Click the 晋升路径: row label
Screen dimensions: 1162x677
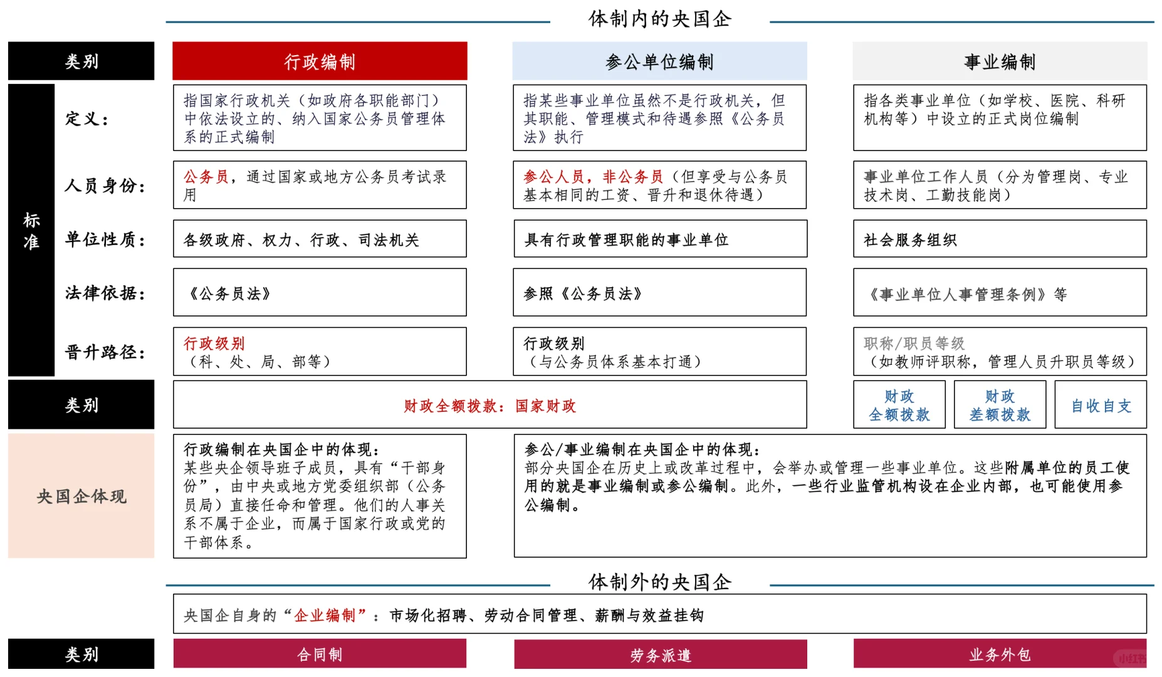105,352
